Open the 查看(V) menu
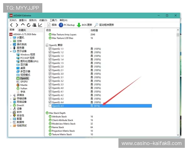 click(x=23, y=20)
